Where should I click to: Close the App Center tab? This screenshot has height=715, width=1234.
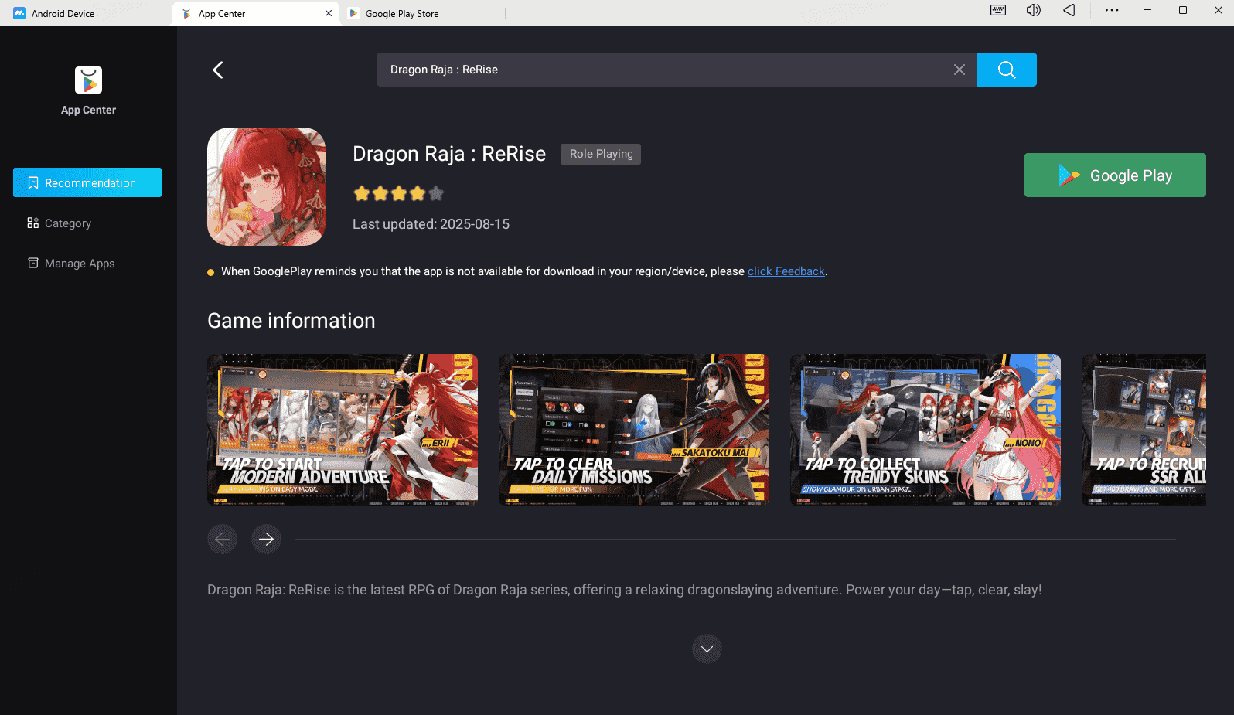click(329, 13)
